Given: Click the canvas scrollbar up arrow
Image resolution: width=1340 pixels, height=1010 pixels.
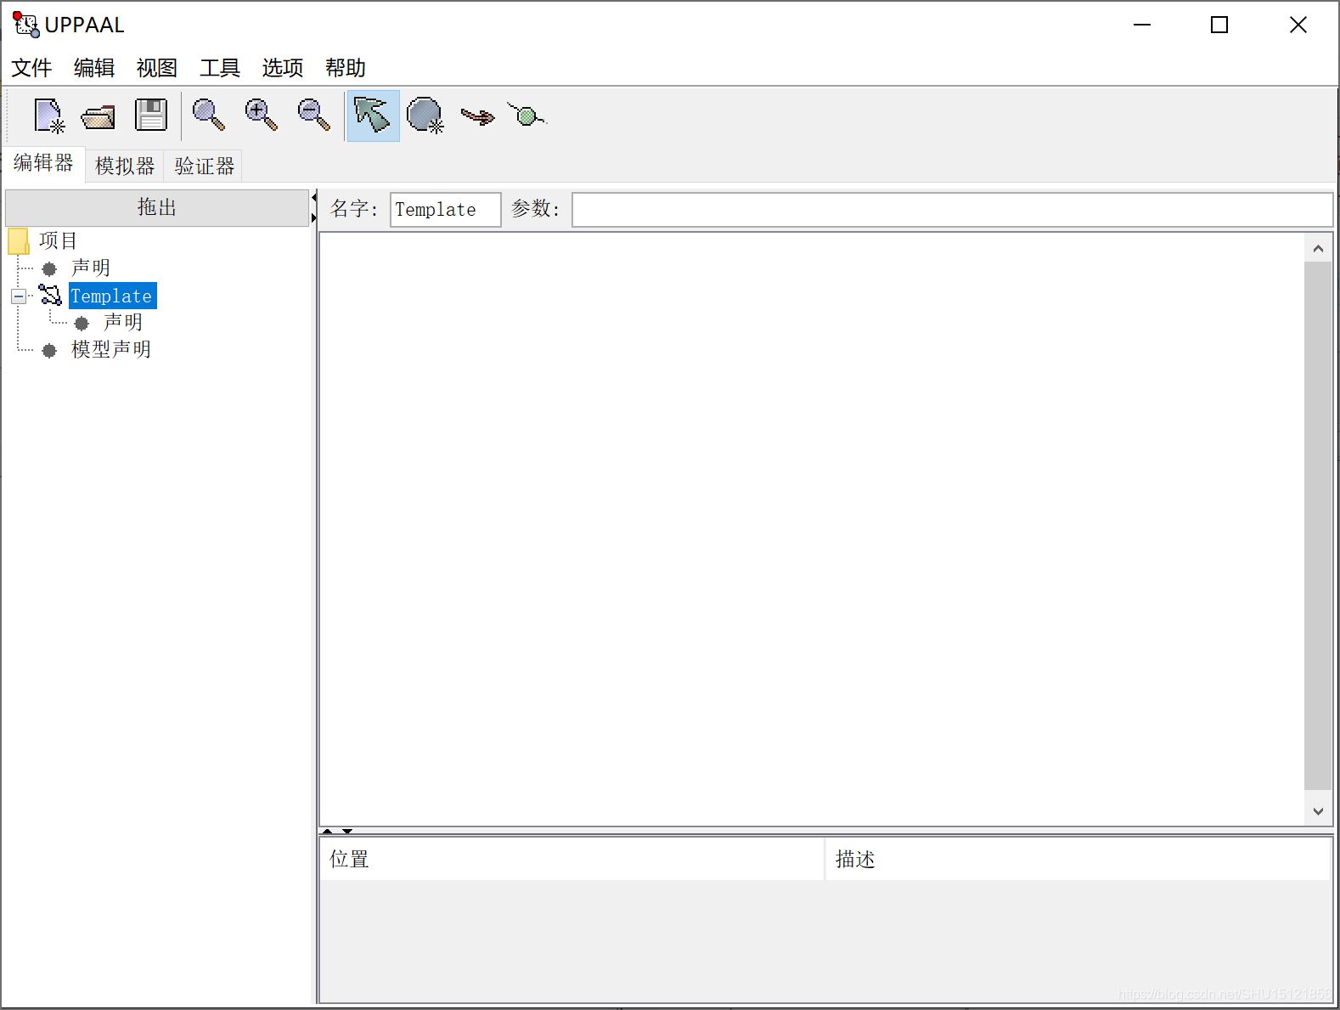Looking at the screenshot, I should pos(1318,248).
